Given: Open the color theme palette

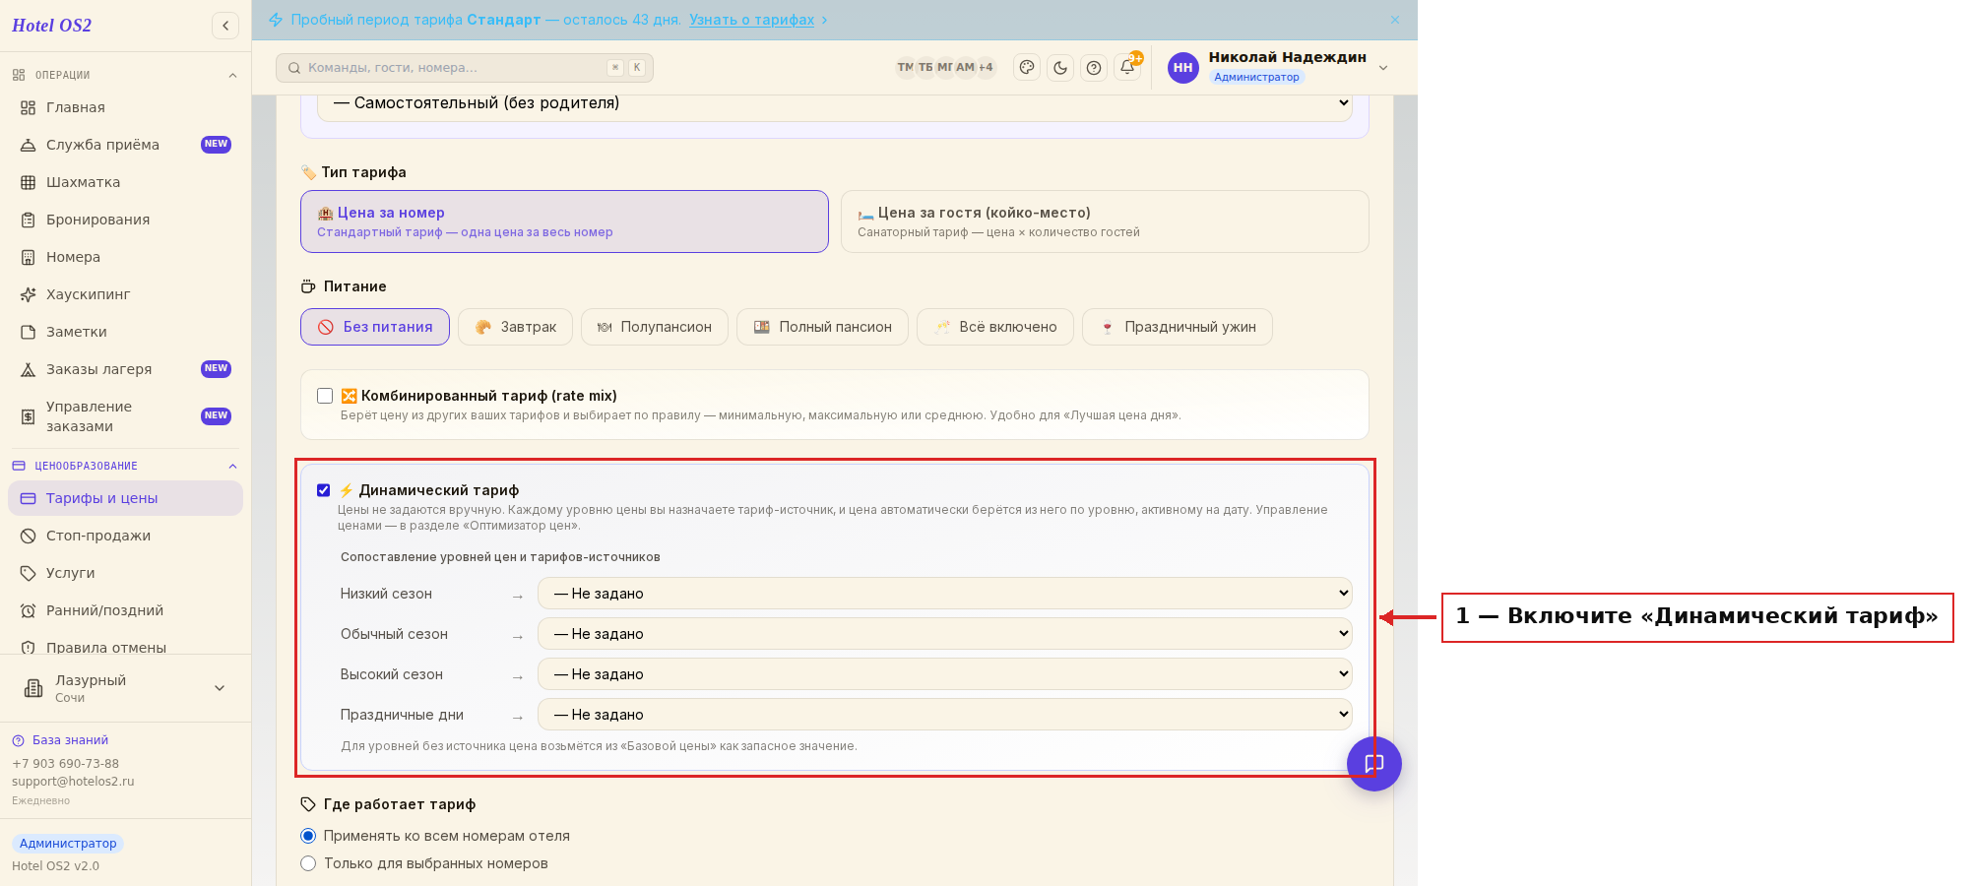Looking at the screenshot, I should coord(1027,67).
